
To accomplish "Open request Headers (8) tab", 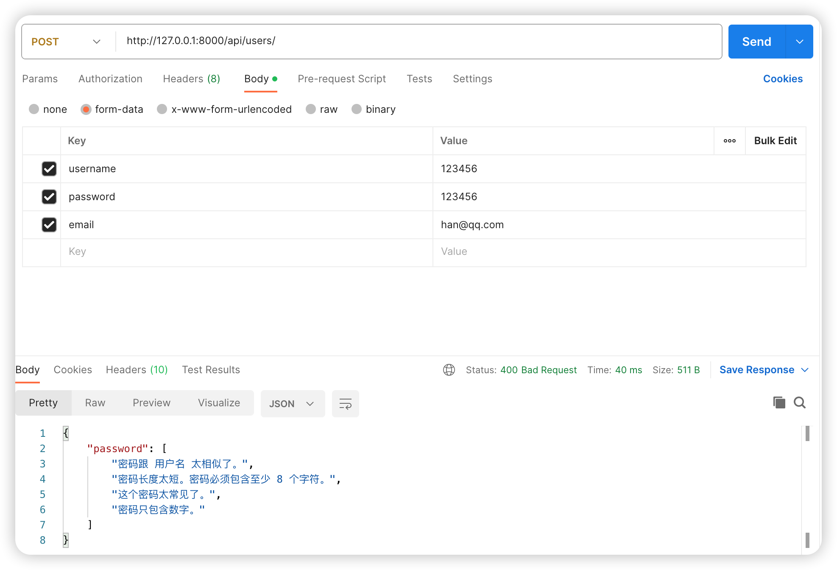I will pyautogui.click(x=192, y=79).
